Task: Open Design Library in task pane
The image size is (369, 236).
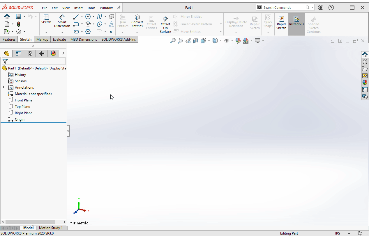Action: coord(365,62)
